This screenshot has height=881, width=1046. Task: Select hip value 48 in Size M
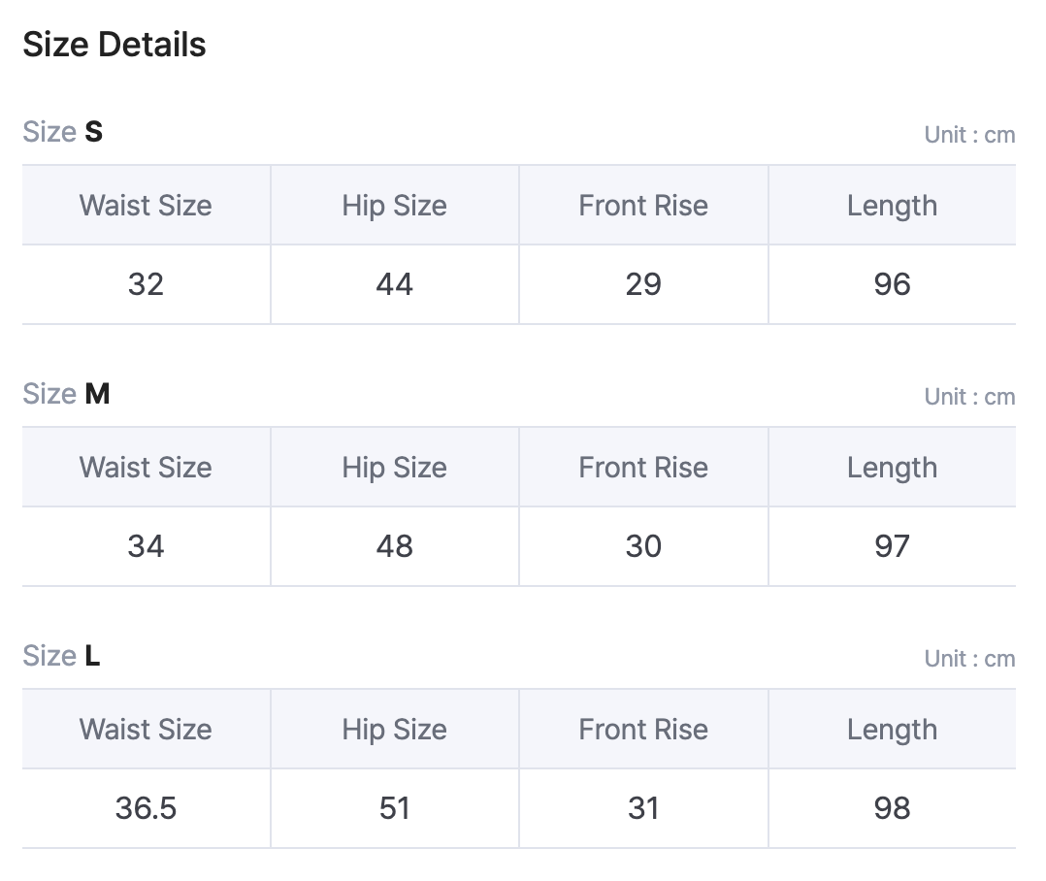[394, 546]
